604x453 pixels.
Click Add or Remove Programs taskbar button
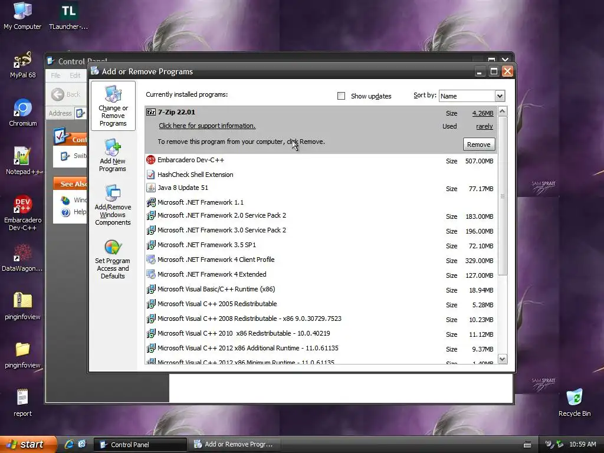pyautogui.click(x=234, y=445)
